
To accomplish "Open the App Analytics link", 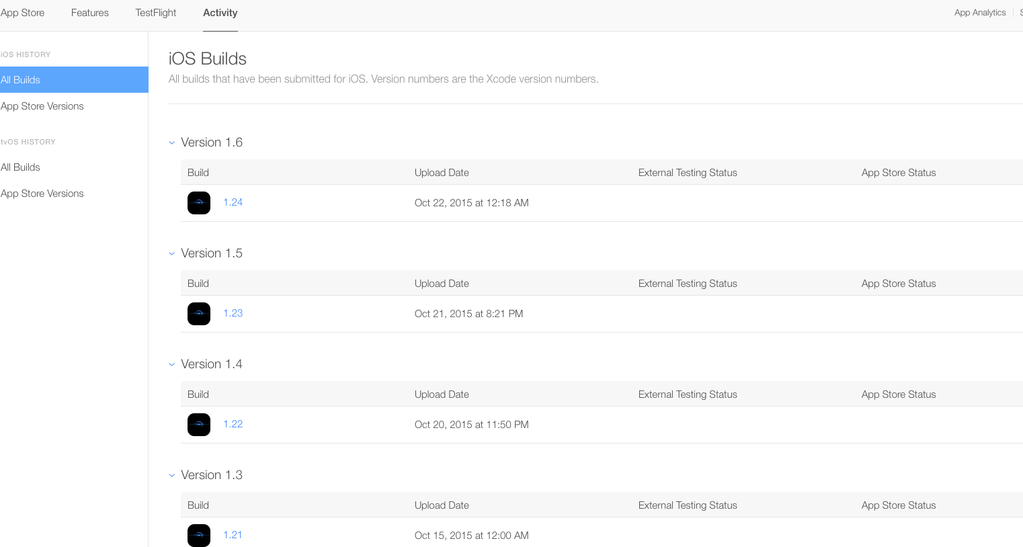I will (980, 13).
